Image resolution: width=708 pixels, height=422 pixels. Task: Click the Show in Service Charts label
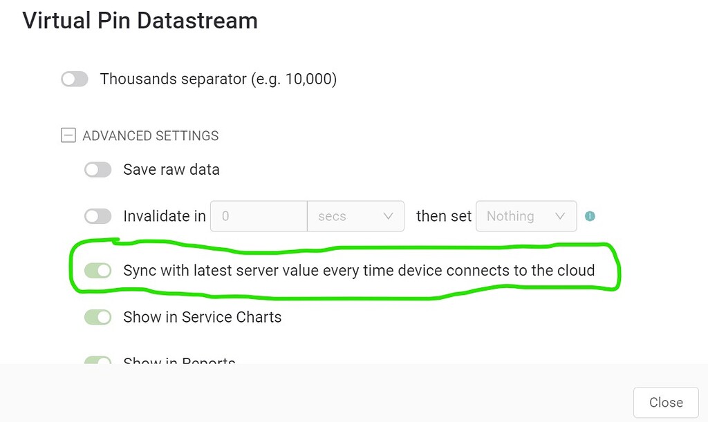pos(203,318)
